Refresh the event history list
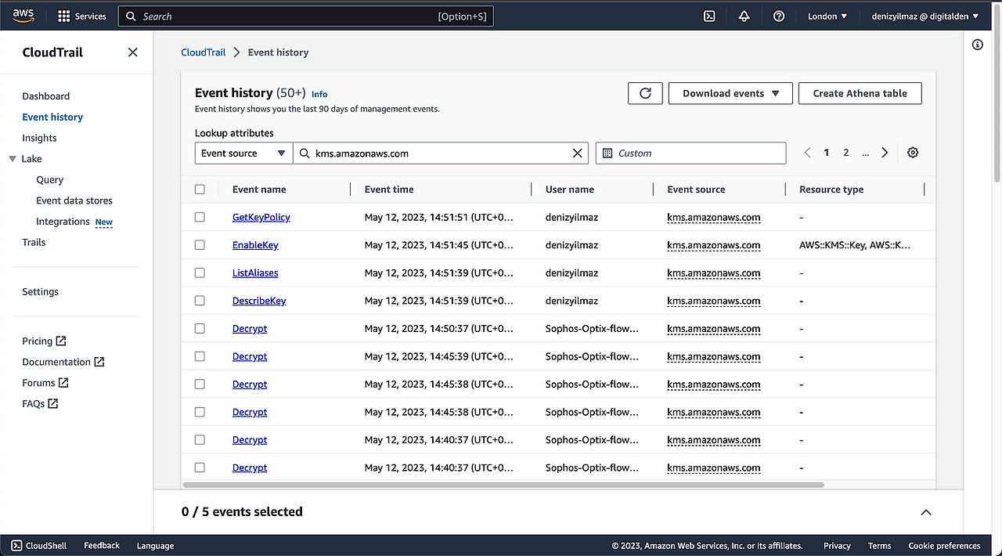Viewport: 1002px width, 556px height. click(x=644, y=93)
